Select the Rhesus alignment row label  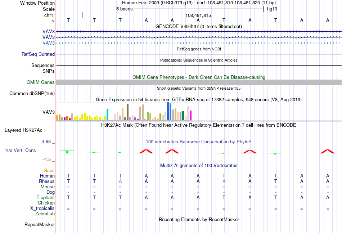(x=47, y=181)
